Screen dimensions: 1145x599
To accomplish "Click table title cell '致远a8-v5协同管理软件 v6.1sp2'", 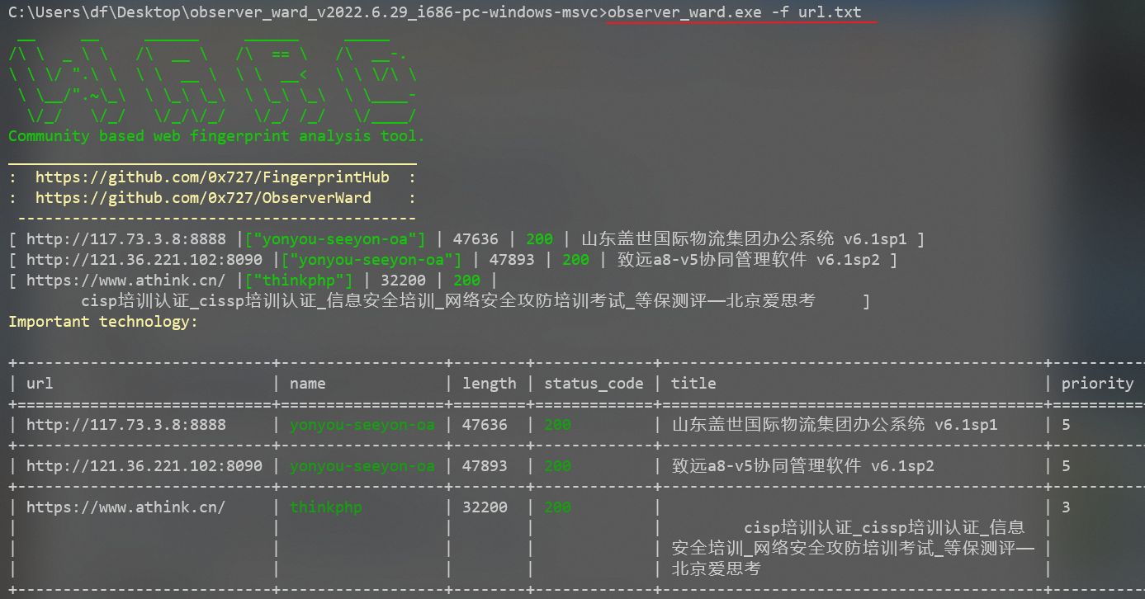I will click(802, 466).
